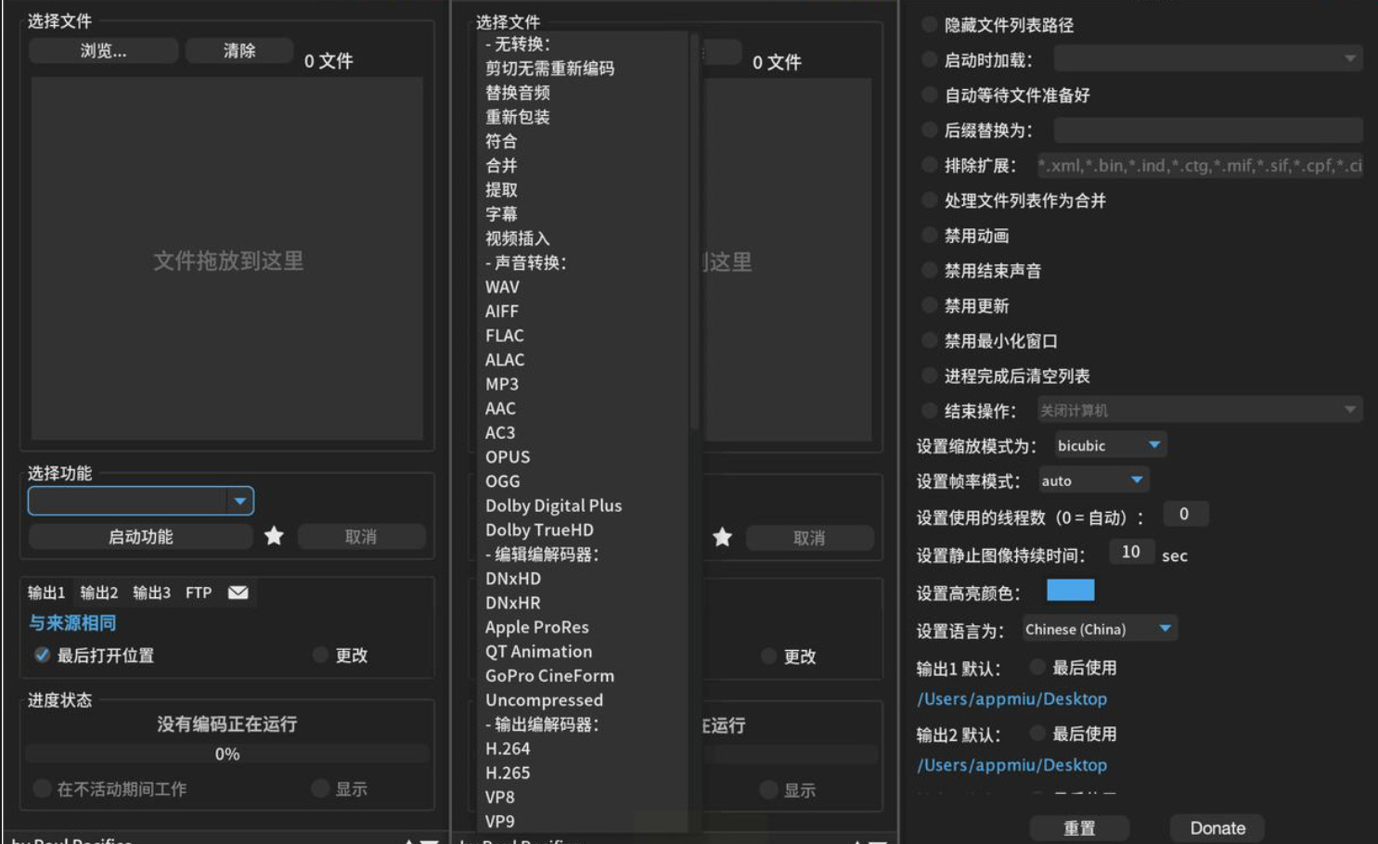Viewport: 1378px width, 844px height.
Task: Click the 清除 clear button
Action: pos(239,51)
